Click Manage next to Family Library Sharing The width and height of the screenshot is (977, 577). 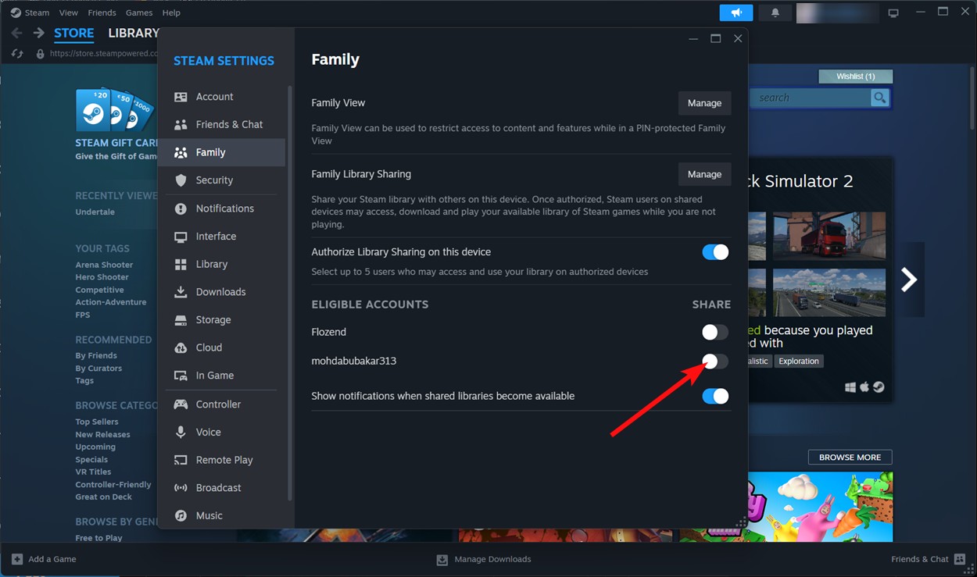(x=704, y=174)
